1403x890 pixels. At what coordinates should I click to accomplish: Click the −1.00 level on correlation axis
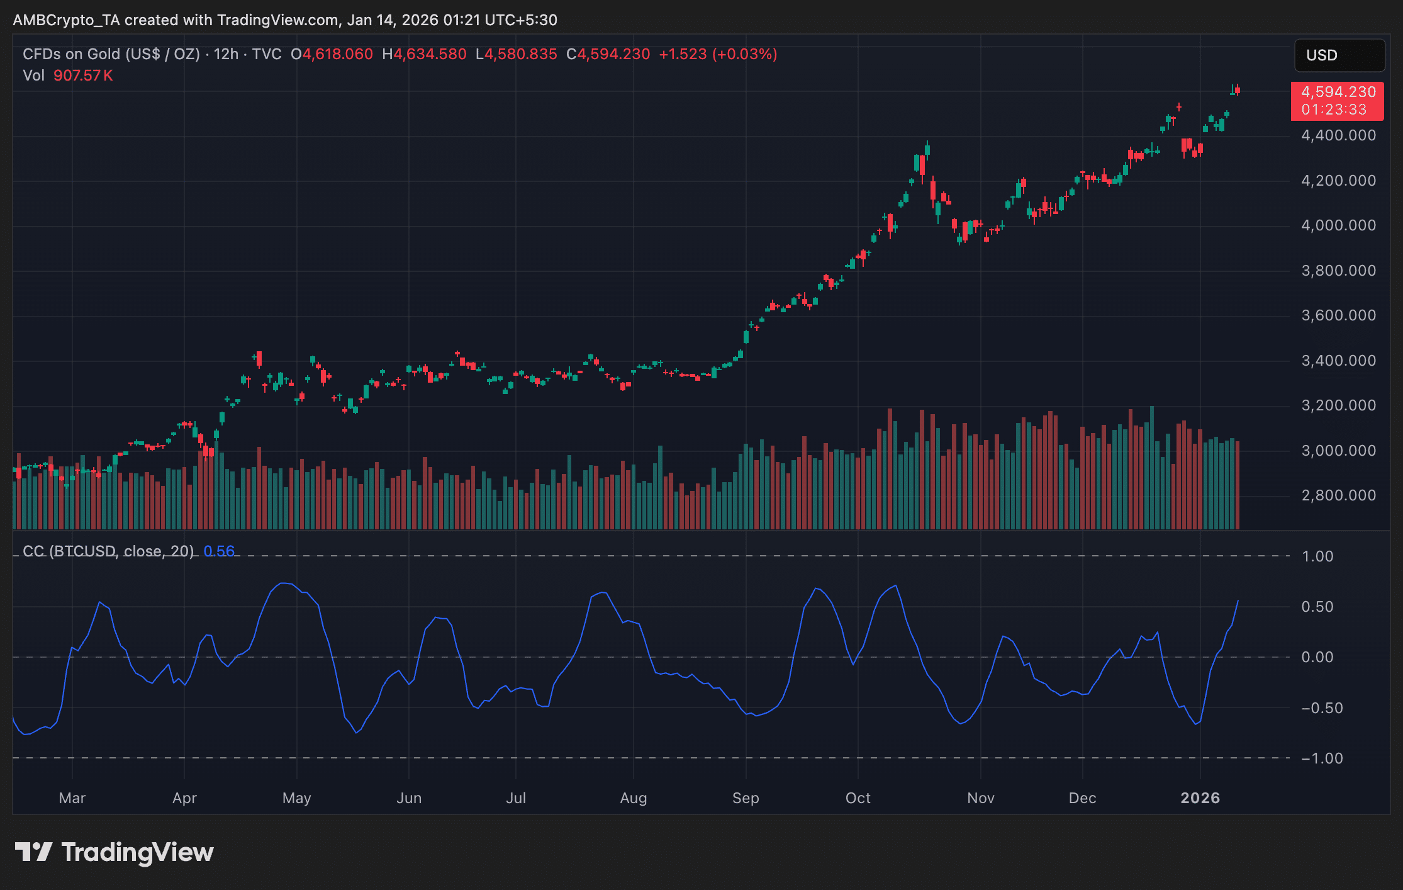pyautogui.click(x=1322, y=758)
